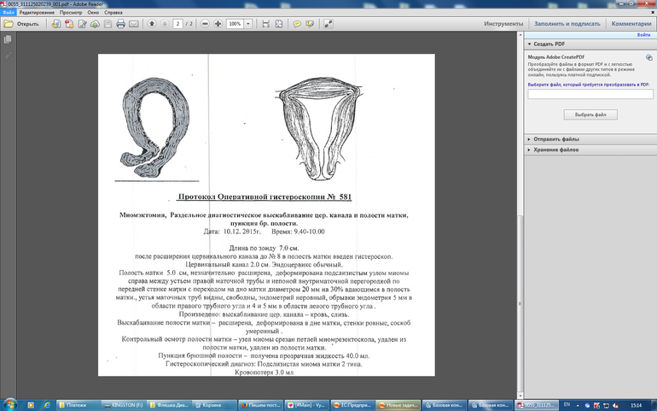
Task: Open the Просмотр menu
Action: pos(70,14)
